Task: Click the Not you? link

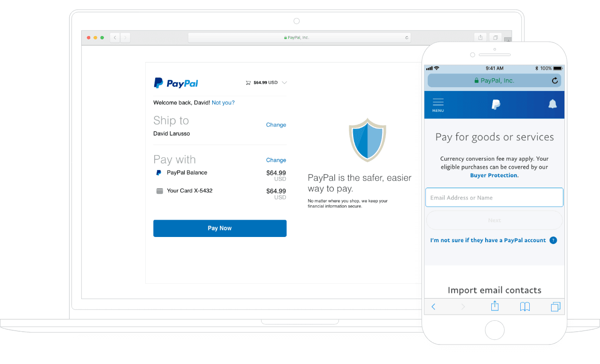Action: (223, 102)
